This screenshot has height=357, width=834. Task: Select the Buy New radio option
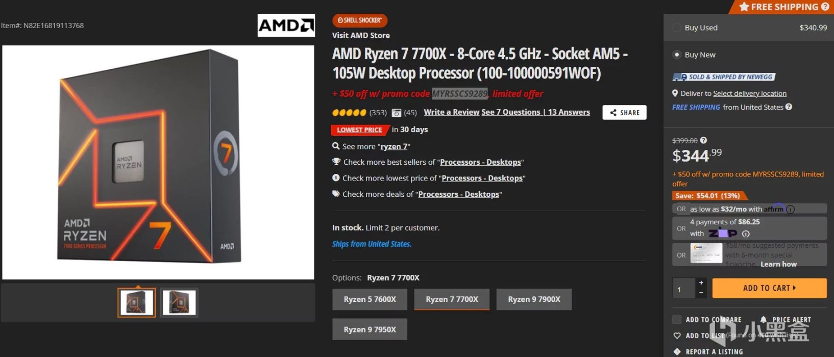pos(677,55)
